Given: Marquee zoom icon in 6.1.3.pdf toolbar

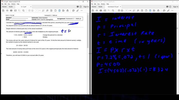Looking at the screenshot, I should (43, 11).
